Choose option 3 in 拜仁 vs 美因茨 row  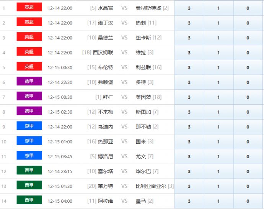pos(189,97)
